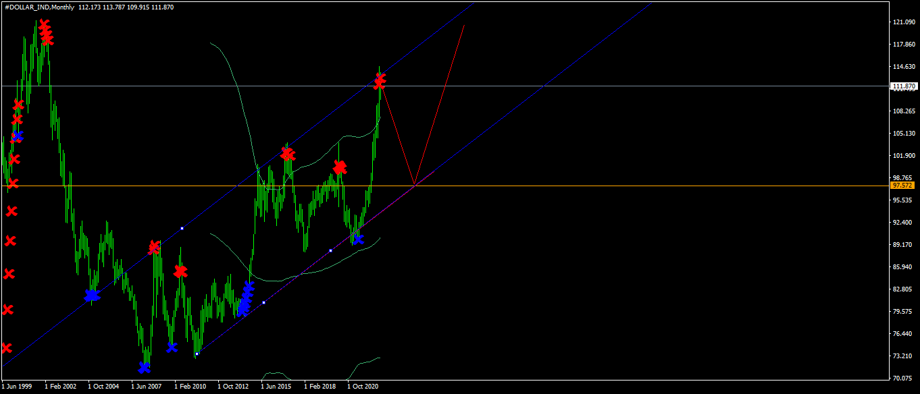
Task: Click the red projection line's bottom vertex at 97.572
Action: pos(414,184)
